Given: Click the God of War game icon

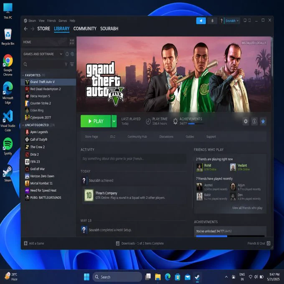Looking at the screenshot, I should [27, 169].
